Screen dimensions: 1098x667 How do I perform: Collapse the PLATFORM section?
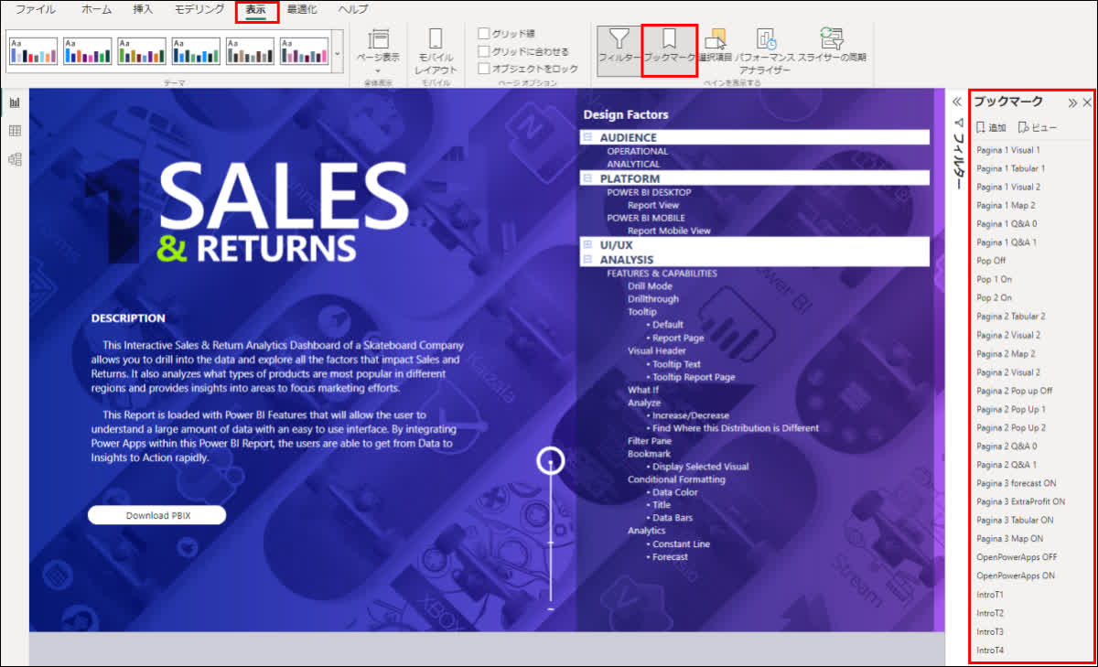(x=587, y=178)
